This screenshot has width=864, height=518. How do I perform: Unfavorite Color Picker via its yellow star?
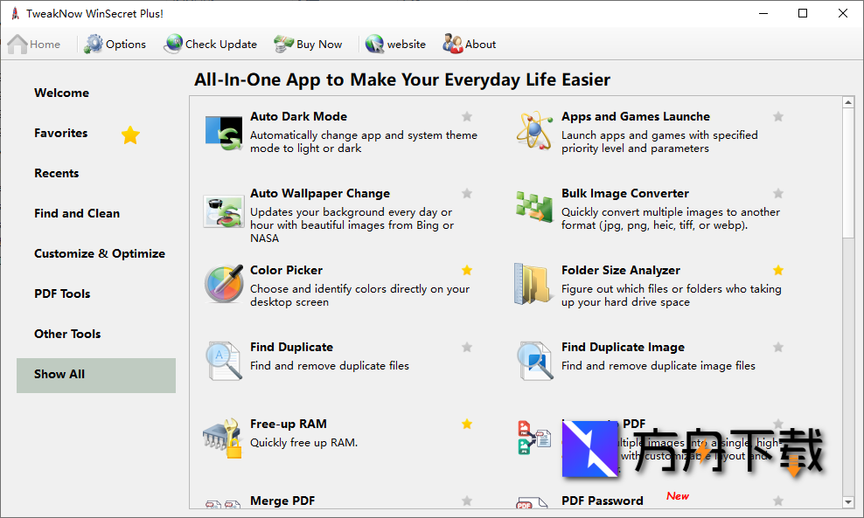click(467, 270)
